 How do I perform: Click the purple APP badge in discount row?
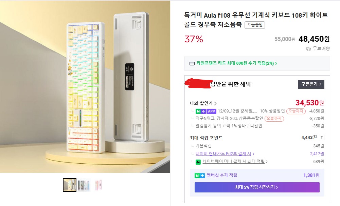(x=211, y=111)
